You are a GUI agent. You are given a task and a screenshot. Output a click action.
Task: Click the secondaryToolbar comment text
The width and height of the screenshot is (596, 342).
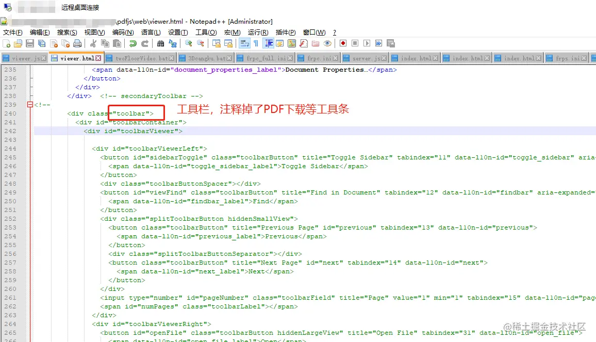pos(152,96)
